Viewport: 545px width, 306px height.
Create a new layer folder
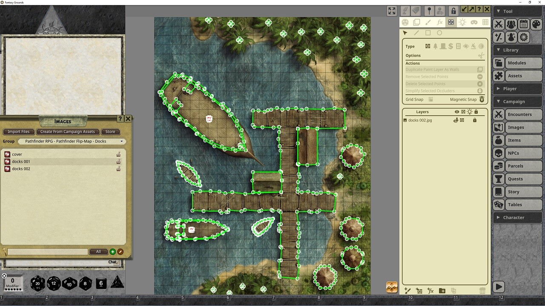click(442, 291)
